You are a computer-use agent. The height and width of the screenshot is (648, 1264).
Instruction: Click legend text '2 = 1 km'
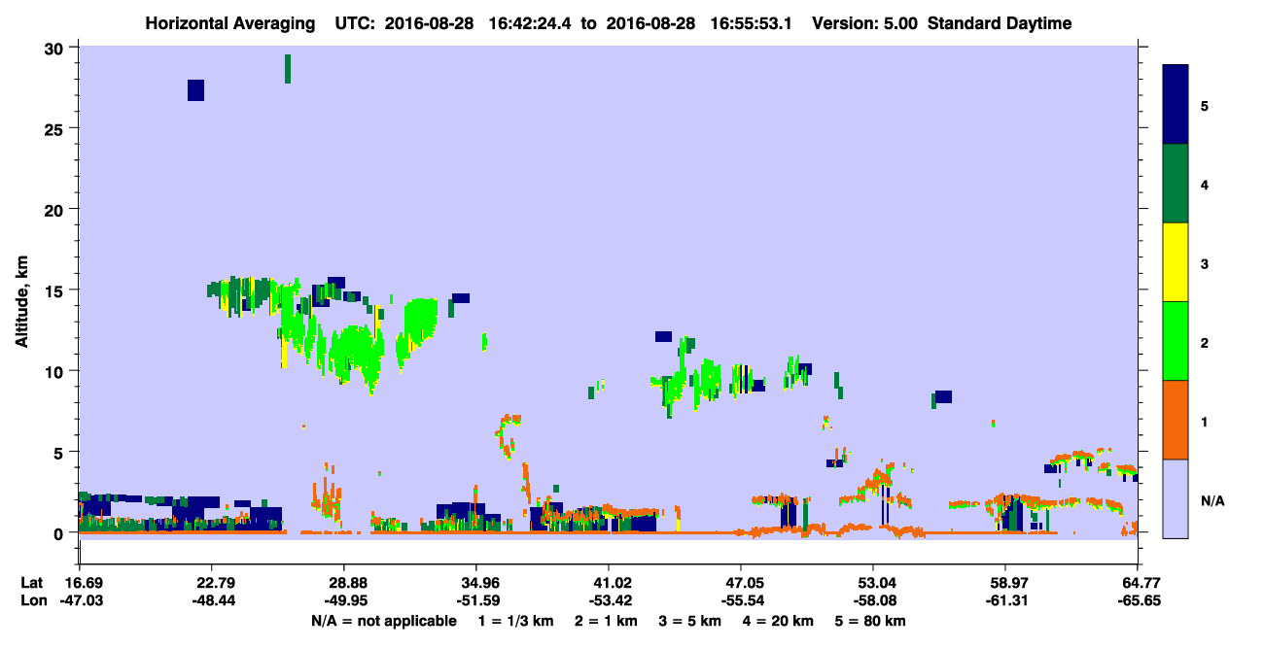pyautogui.click(x=607, y=621)
